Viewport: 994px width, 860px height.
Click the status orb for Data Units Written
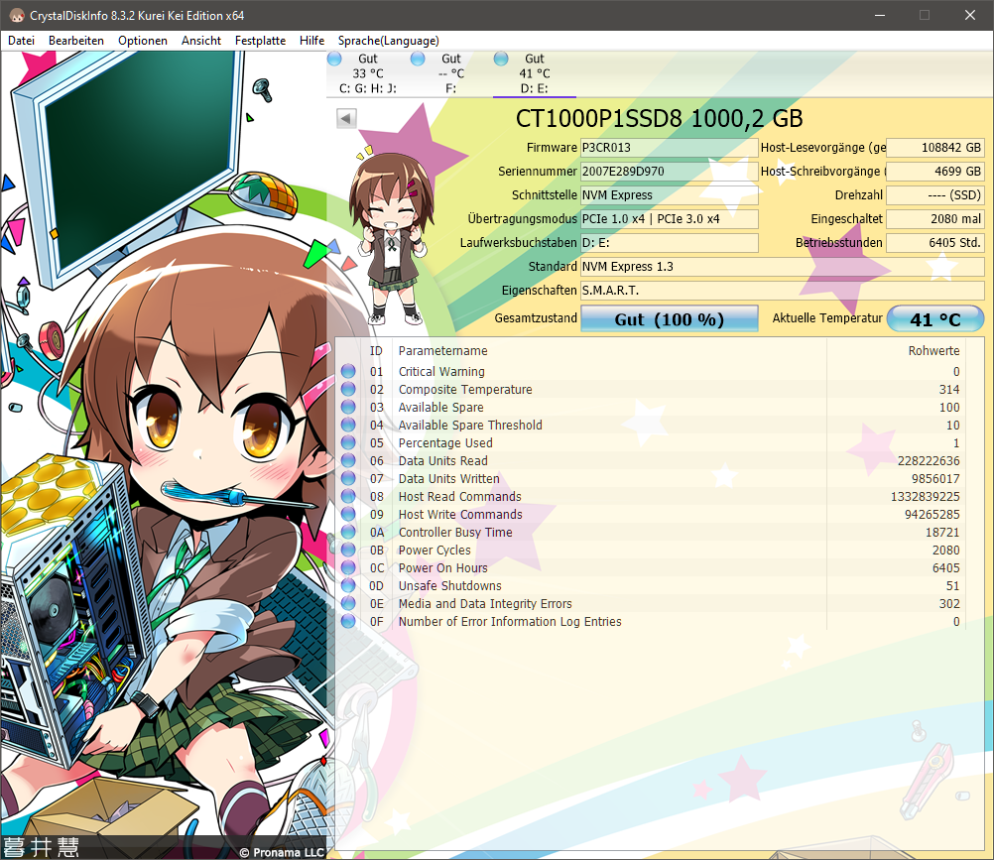coord(348,478)
